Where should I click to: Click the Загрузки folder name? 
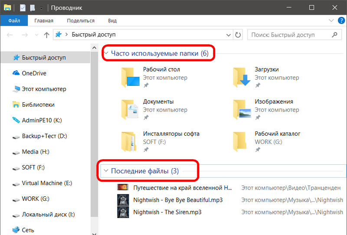click(267, 69)
